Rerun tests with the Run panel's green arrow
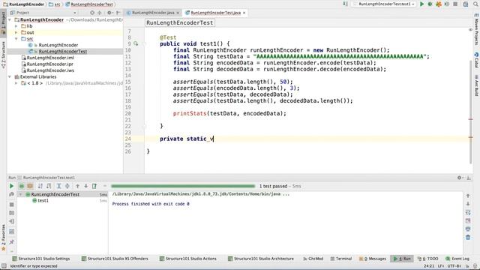This screenshot has height=270, width=480. tap(12, 186)
